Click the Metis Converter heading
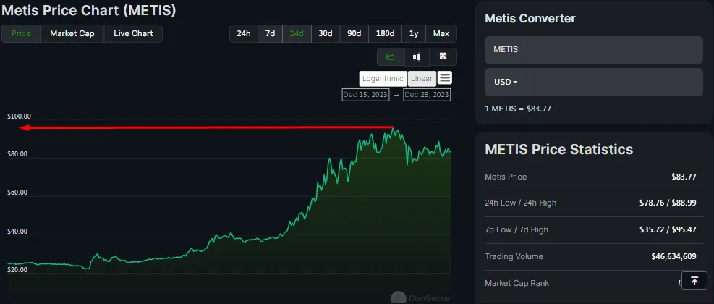 (530, 19)
